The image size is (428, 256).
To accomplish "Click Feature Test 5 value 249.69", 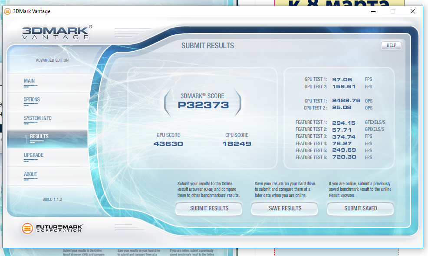I will pos(344,150).
